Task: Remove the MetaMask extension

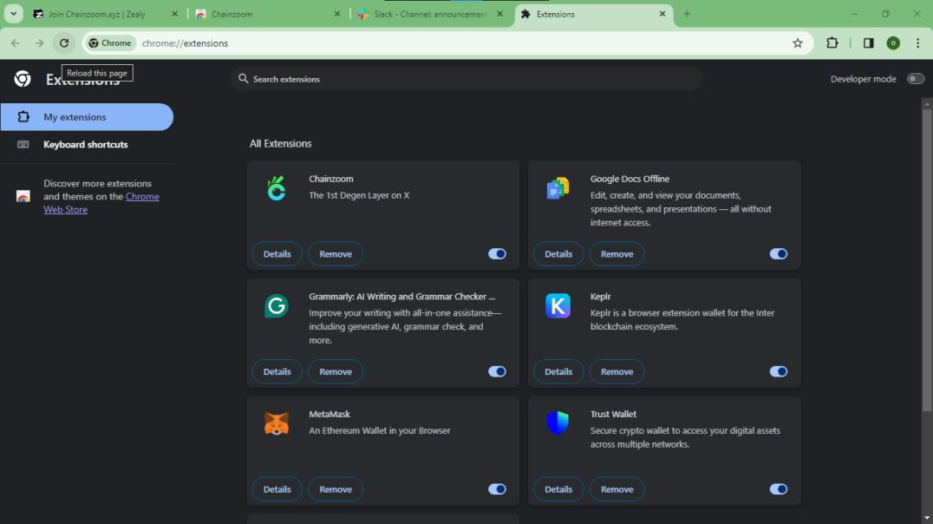Action: point(336,489)
